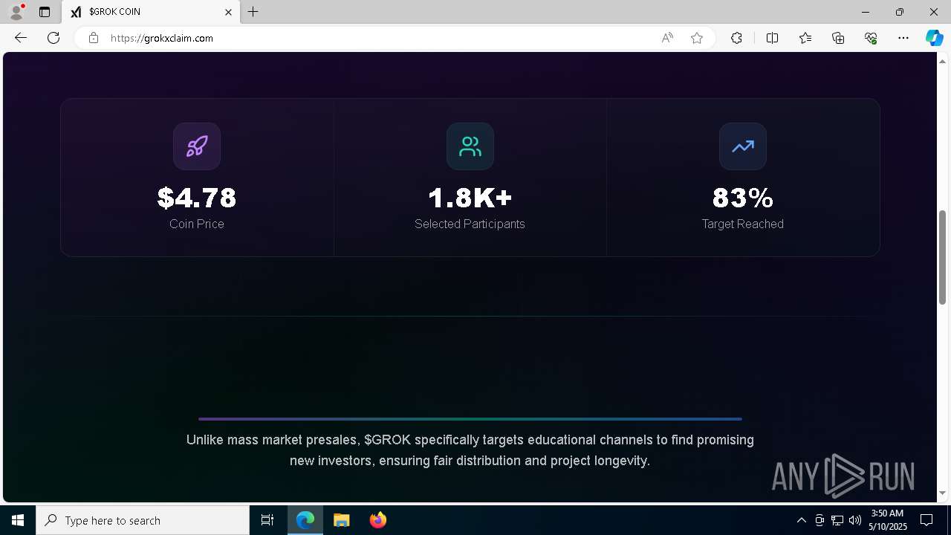951x535 pixels.
Task: Open the notification center
Action: (926, 520)
